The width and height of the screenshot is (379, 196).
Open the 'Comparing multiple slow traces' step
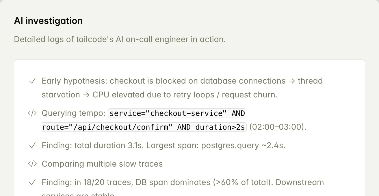tap(102, 164)
